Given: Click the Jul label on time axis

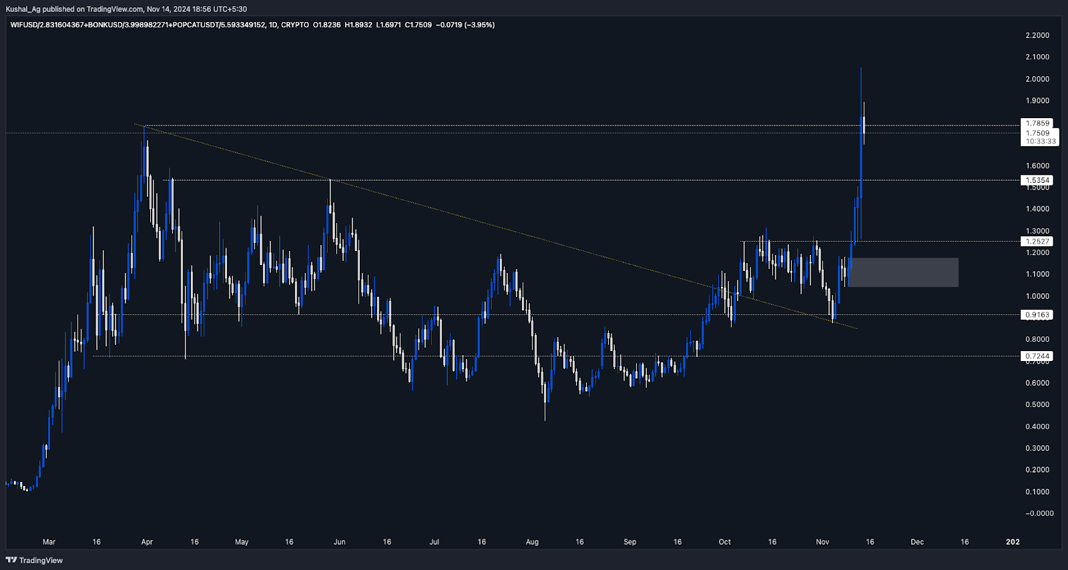Looking at the screenshot, I should click(435, 542).
